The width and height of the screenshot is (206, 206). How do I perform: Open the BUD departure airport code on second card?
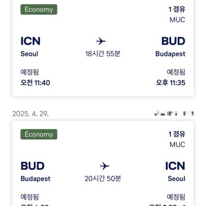coord(33,166)
